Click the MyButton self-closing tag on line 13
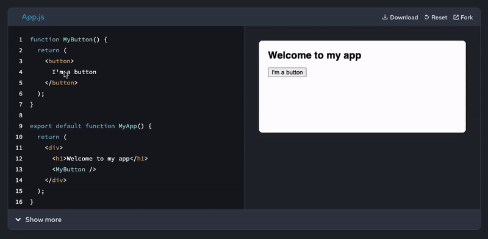 pyautogui.click(x=74, y=170)
